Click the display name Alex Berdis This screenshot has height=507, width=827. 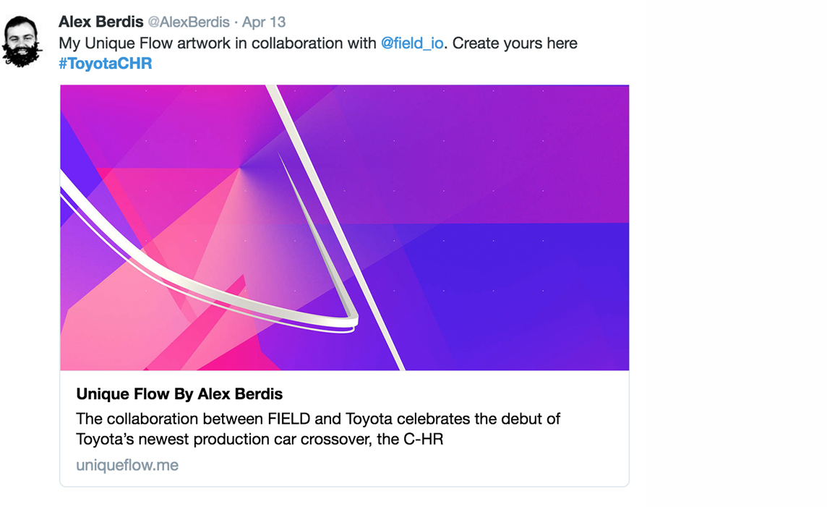(x=100, y=22)
